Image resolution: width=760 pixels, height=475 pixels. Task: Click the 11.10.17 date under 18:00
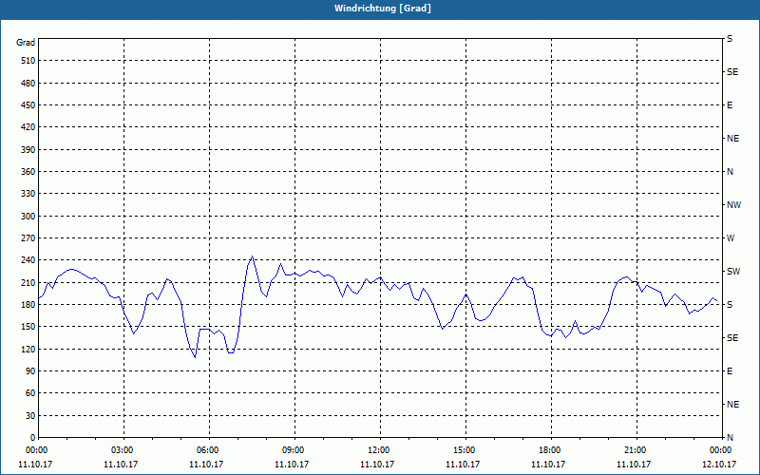548,464
